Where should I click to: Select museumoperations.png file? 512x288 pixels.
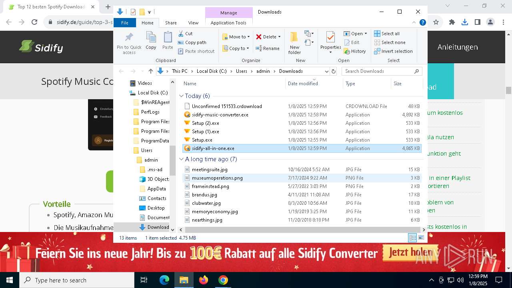302,178
